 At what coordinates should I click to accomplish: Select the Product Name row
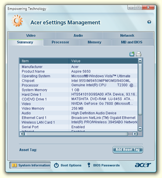coord(79,71)
